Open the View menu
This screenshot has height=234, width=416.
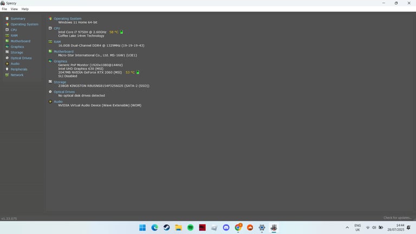point(14,9)
